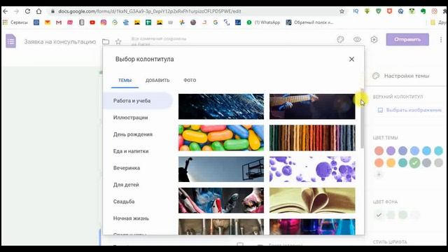Image resolution: width=448 pixels, height=252 pixels.
Task: Click the form title Заявка на консультацию
Action: [60, 42]
